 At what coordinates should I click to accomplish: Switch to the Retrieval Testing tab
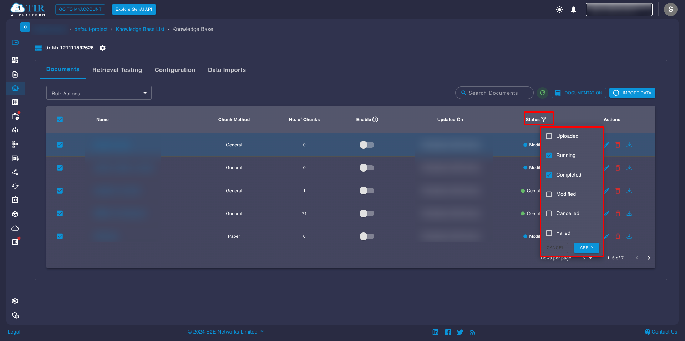(x=117, y=70)
